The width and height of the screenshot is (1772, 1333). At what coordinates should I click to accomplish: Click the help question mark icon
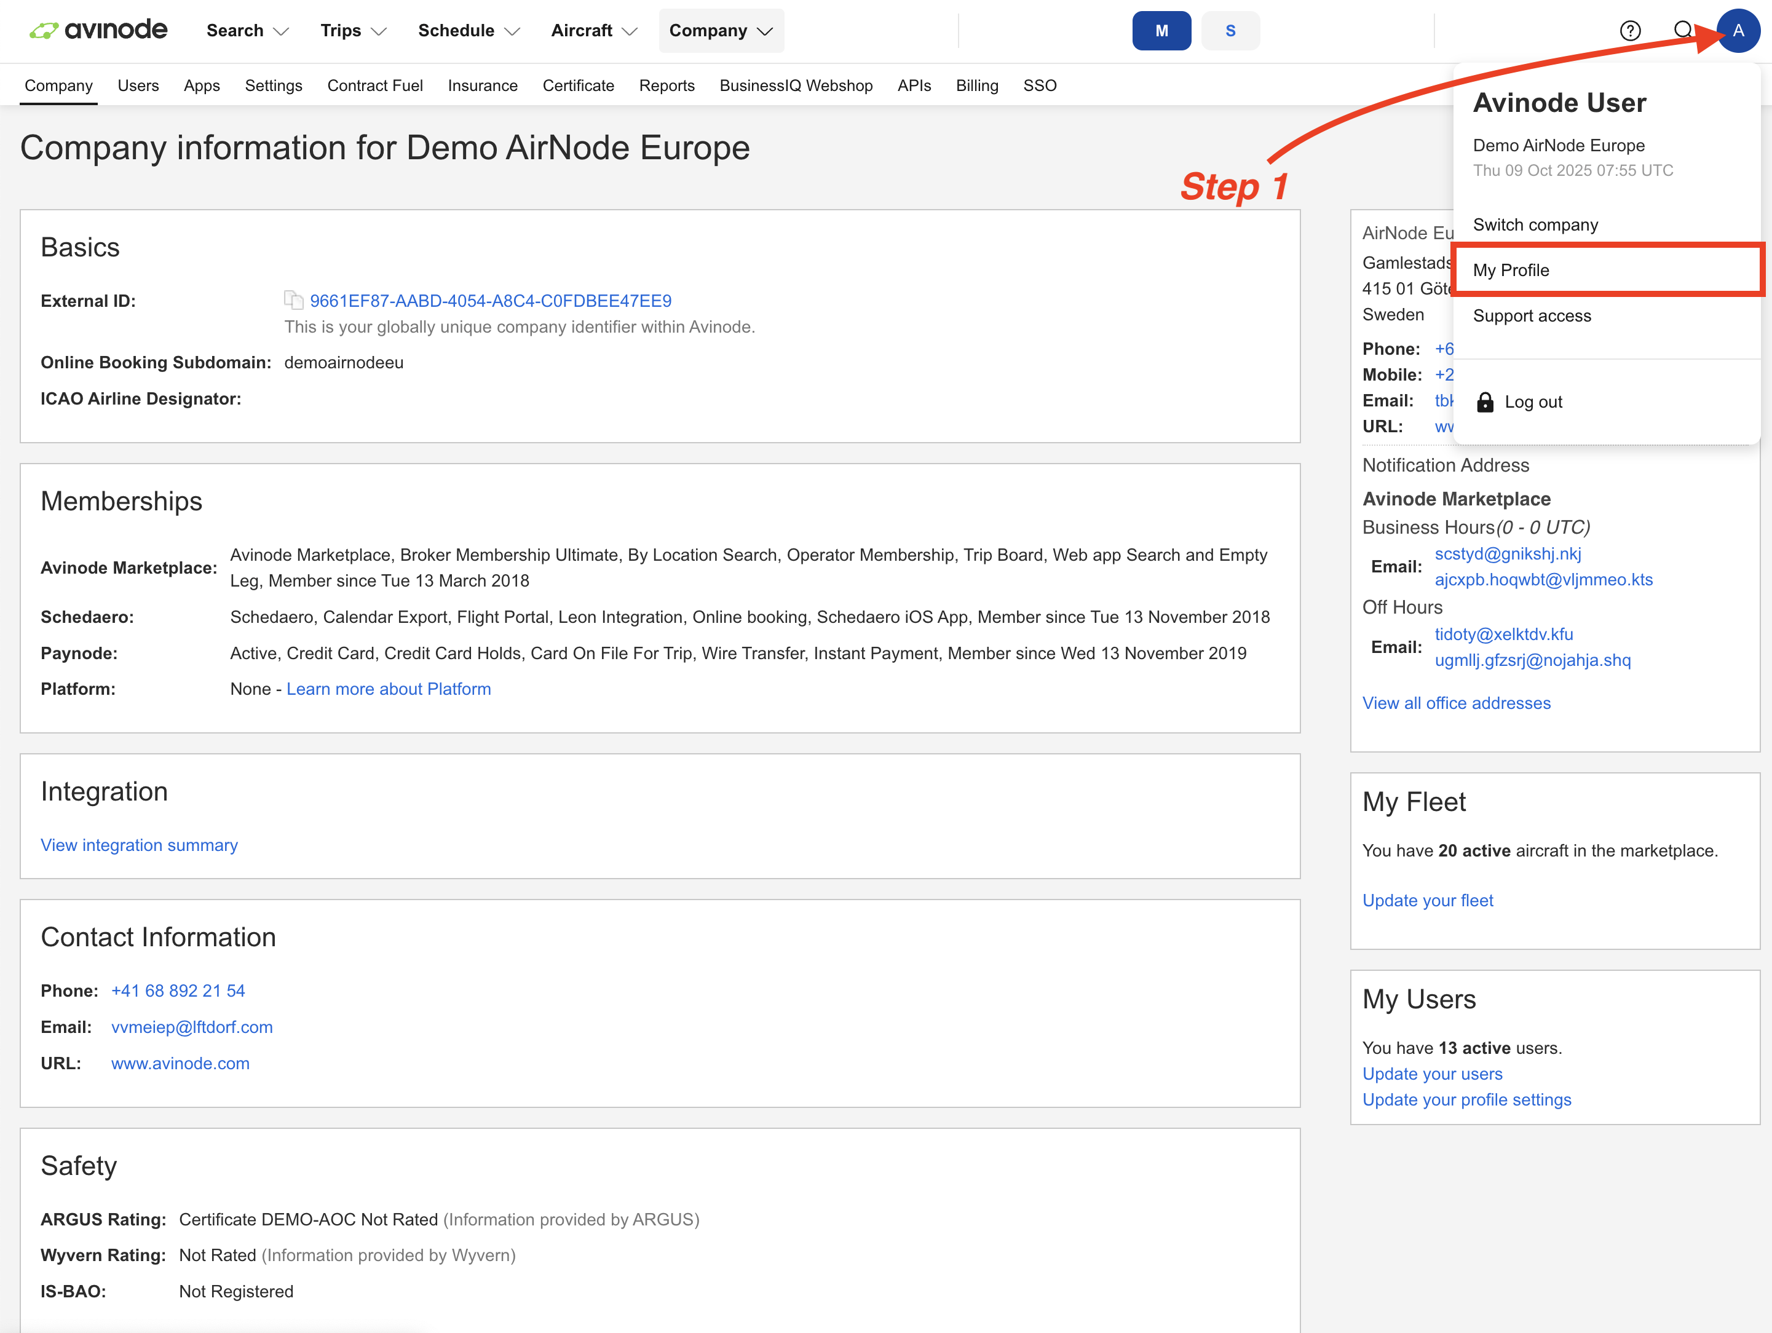point(1630,31)
